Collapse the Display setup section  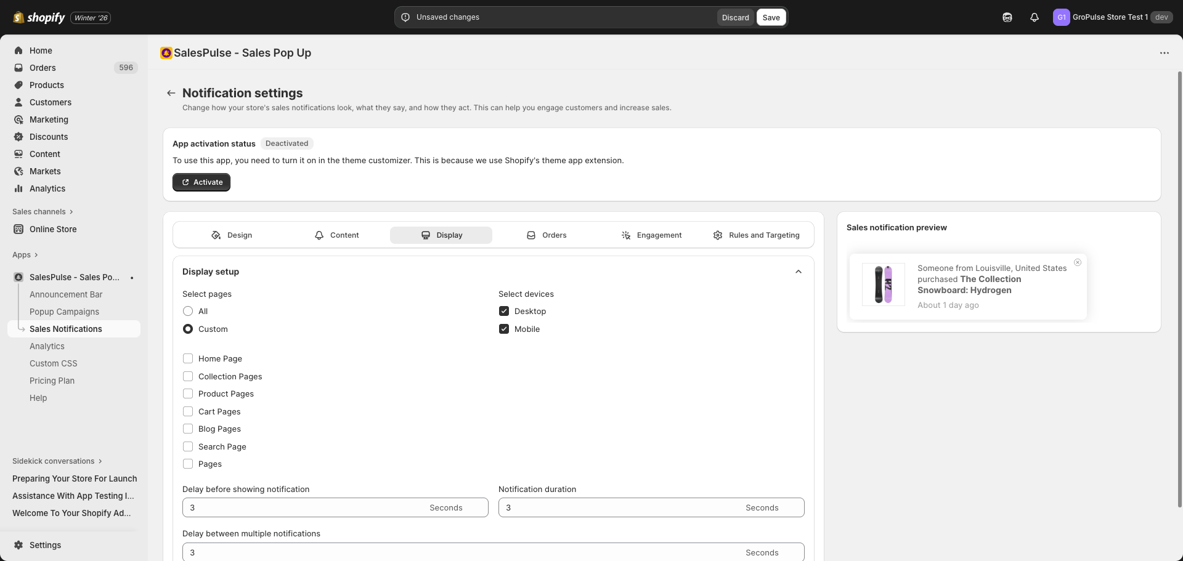[798, 272]
